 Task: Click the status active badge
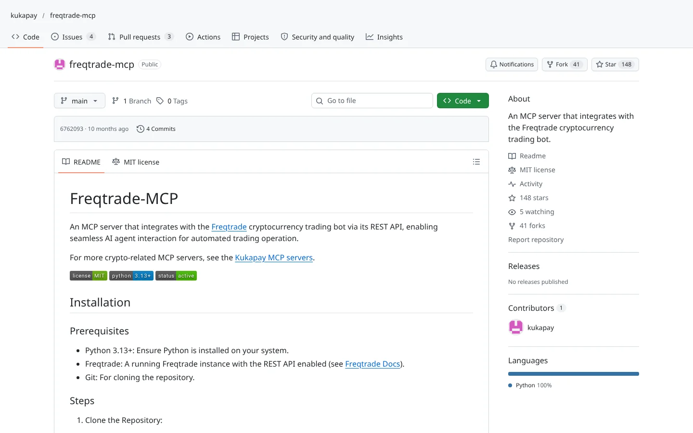(x=176, y=276)
